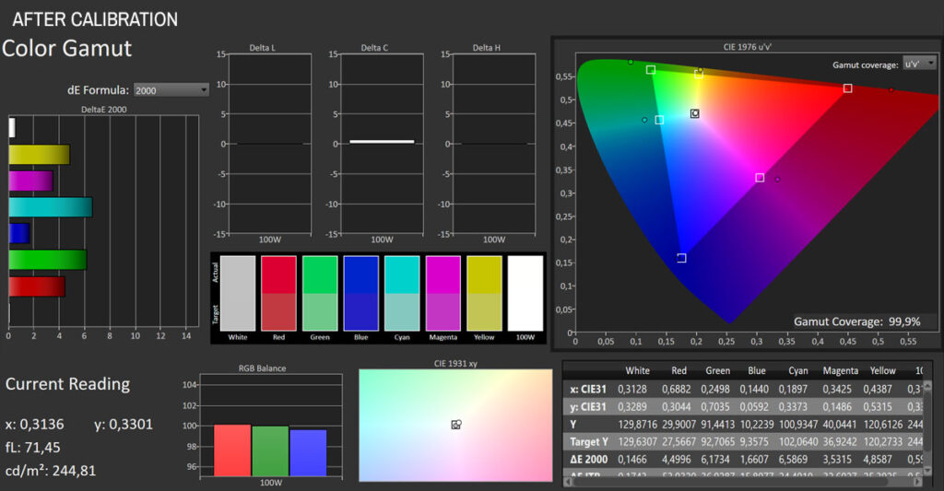Click the white point marker in CIE 1976 diagram
Image resolution: width=944 pixels, height=491 pixels.
tap(695, 113)
